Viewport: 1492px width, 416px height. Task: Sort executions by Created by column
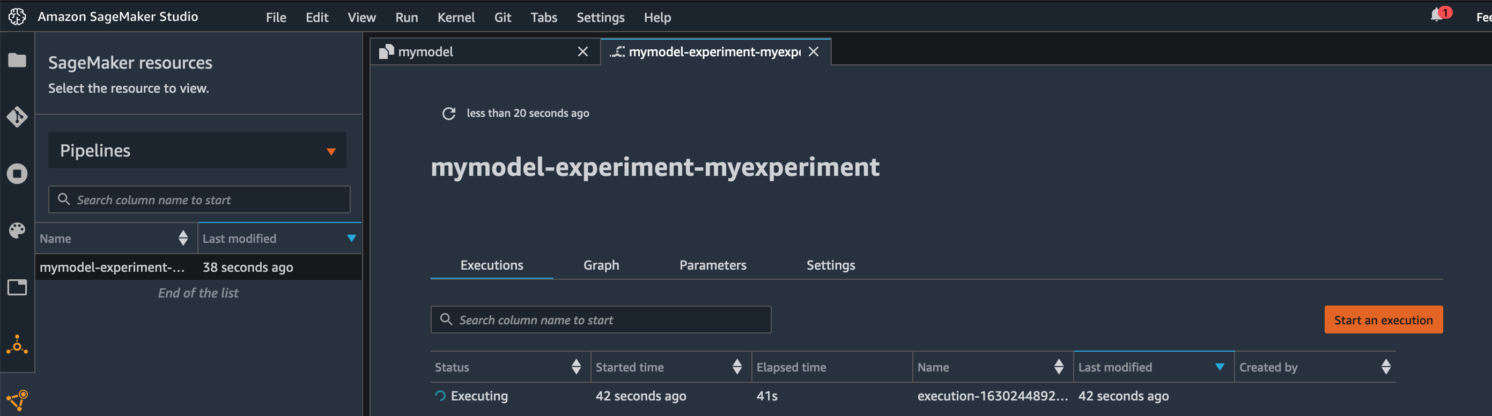tap(1385, 366)
